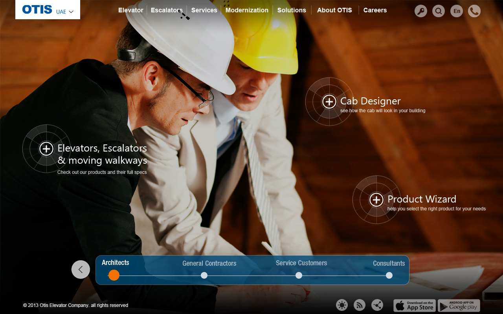Click the previous arrow circle button
The width and height of the screenshot is (503, 314).
81,270
